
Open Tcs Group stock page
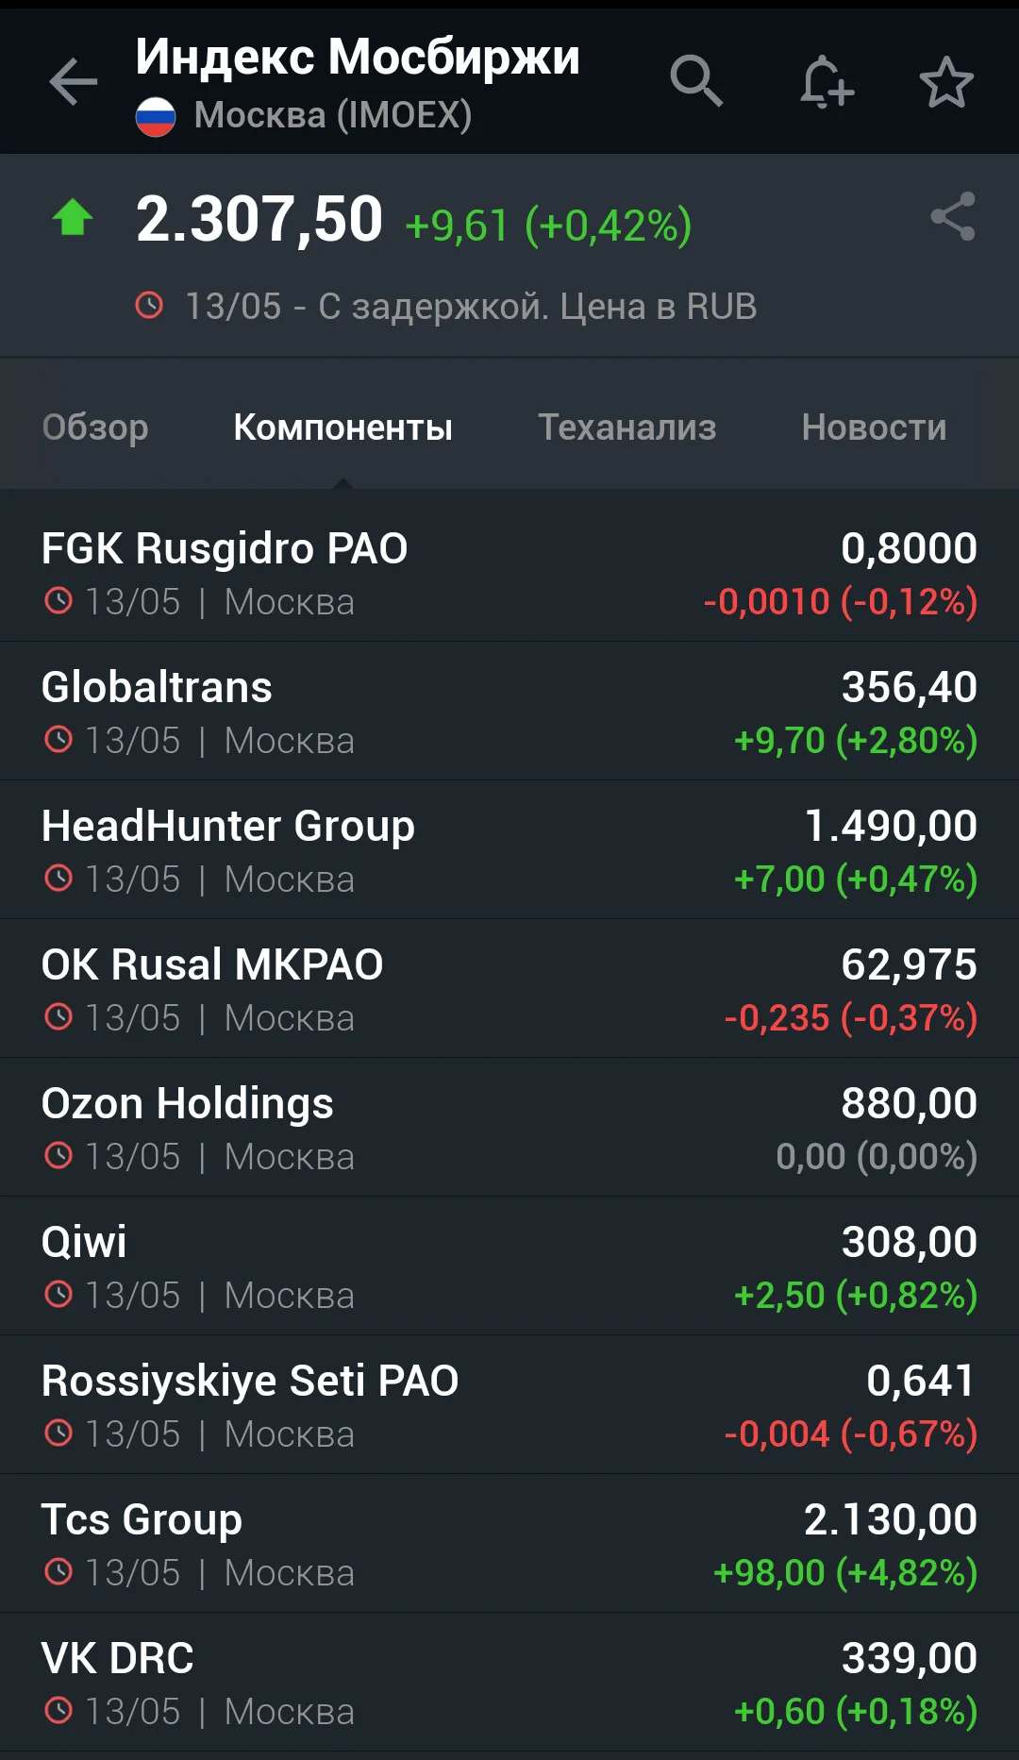pos(509,1544)
